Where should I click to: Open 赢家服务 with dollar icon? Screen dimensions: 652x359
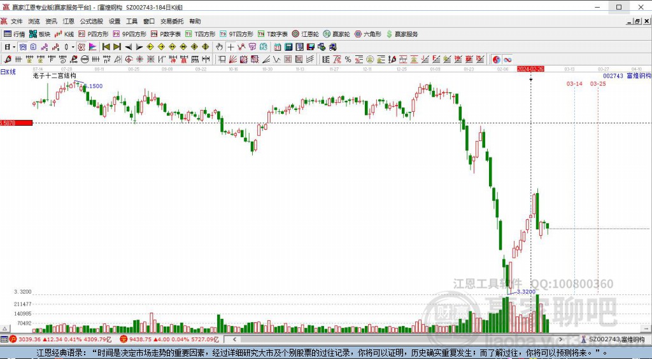coord(402,34)
